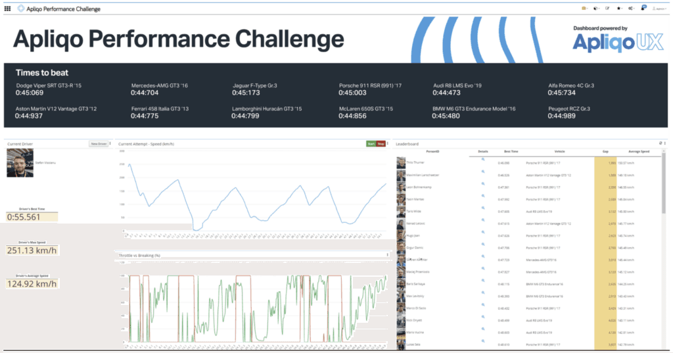The height and width of the screenshot is (353, 673).
Task: Click the Best Time column header
Action: [x=511, y=152]
